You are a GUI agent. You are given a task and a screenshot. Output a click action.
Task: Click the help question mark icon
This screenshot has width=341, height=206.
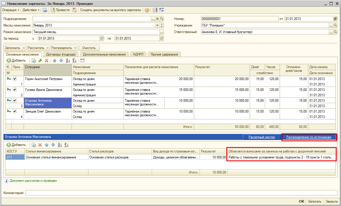pos(147,10)
